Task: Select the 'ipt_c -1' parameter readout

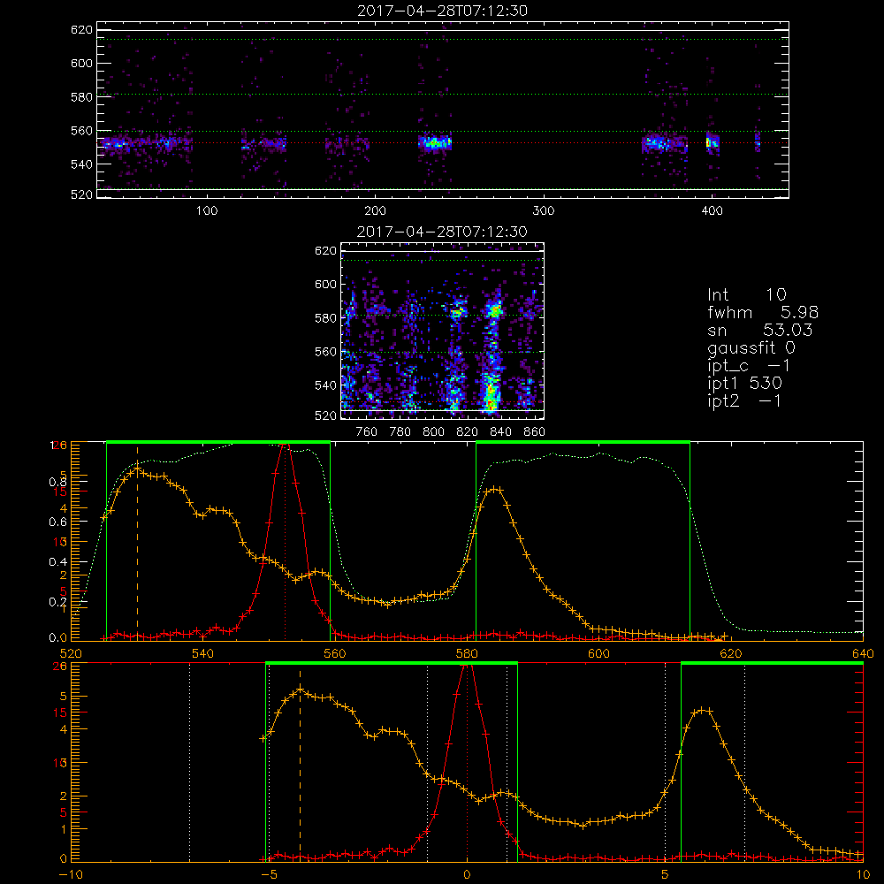Action: [x=750, y=367]
